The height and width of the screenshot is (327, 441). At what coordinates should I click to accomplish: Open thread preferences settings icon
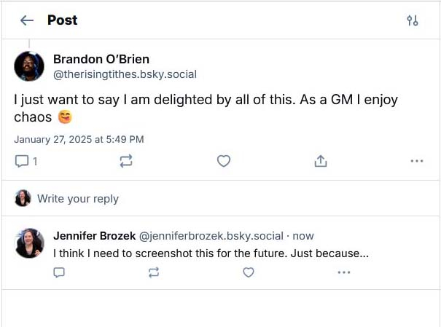click(413, 20)
